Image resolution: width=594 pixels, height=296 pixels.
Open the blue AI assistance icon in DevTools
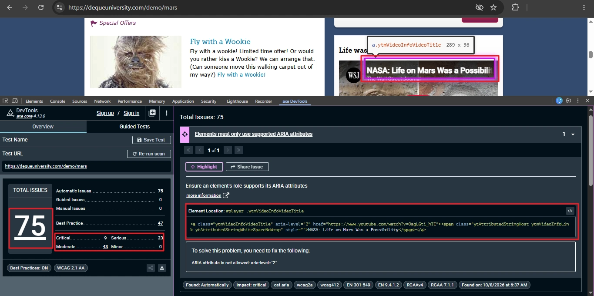click(x=560, y=101)
